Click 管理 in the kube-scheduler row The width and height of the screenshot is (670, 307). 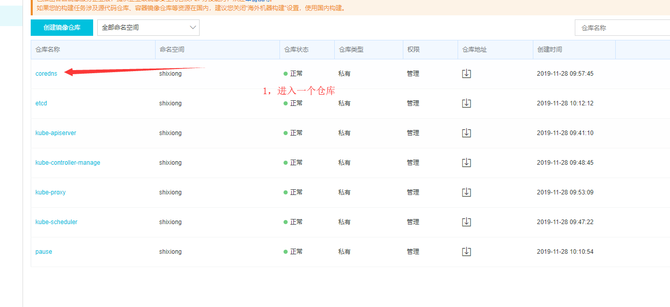413,222
